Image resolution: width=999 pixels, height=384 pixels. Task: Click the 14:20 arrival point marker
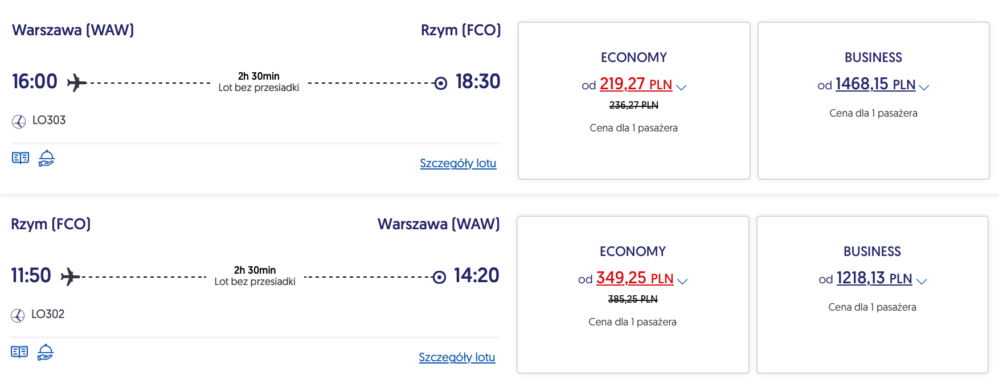tap(439, 277)
